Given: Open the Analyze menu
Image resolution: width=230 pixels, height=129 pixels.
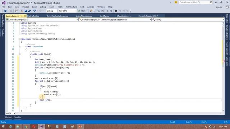Looking at the screenshot, I should coord(91,7).
